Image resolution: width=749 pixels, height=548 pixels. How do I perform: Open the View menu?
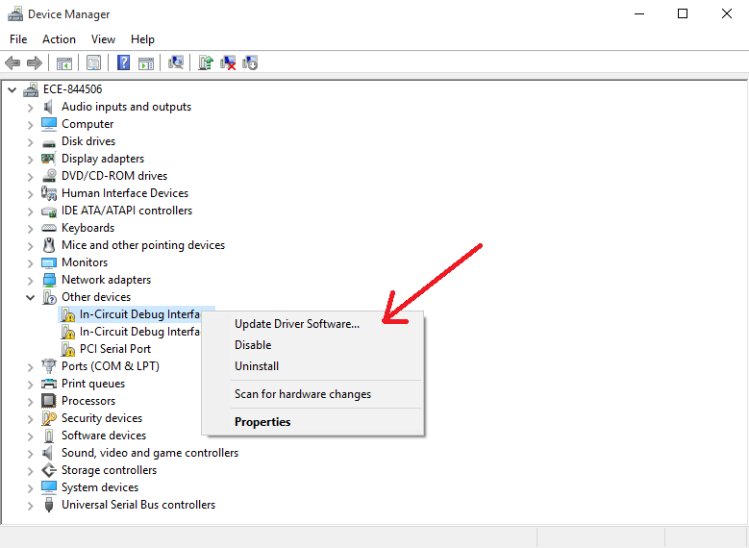click(103, 39)
